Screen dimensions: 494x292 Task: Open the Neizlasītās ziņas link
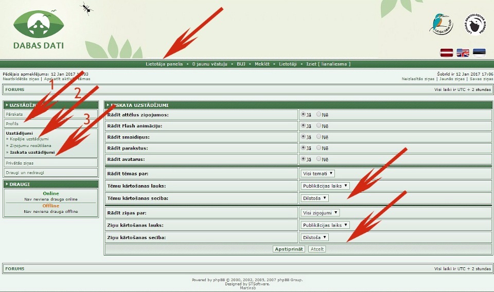click(418, 79)
